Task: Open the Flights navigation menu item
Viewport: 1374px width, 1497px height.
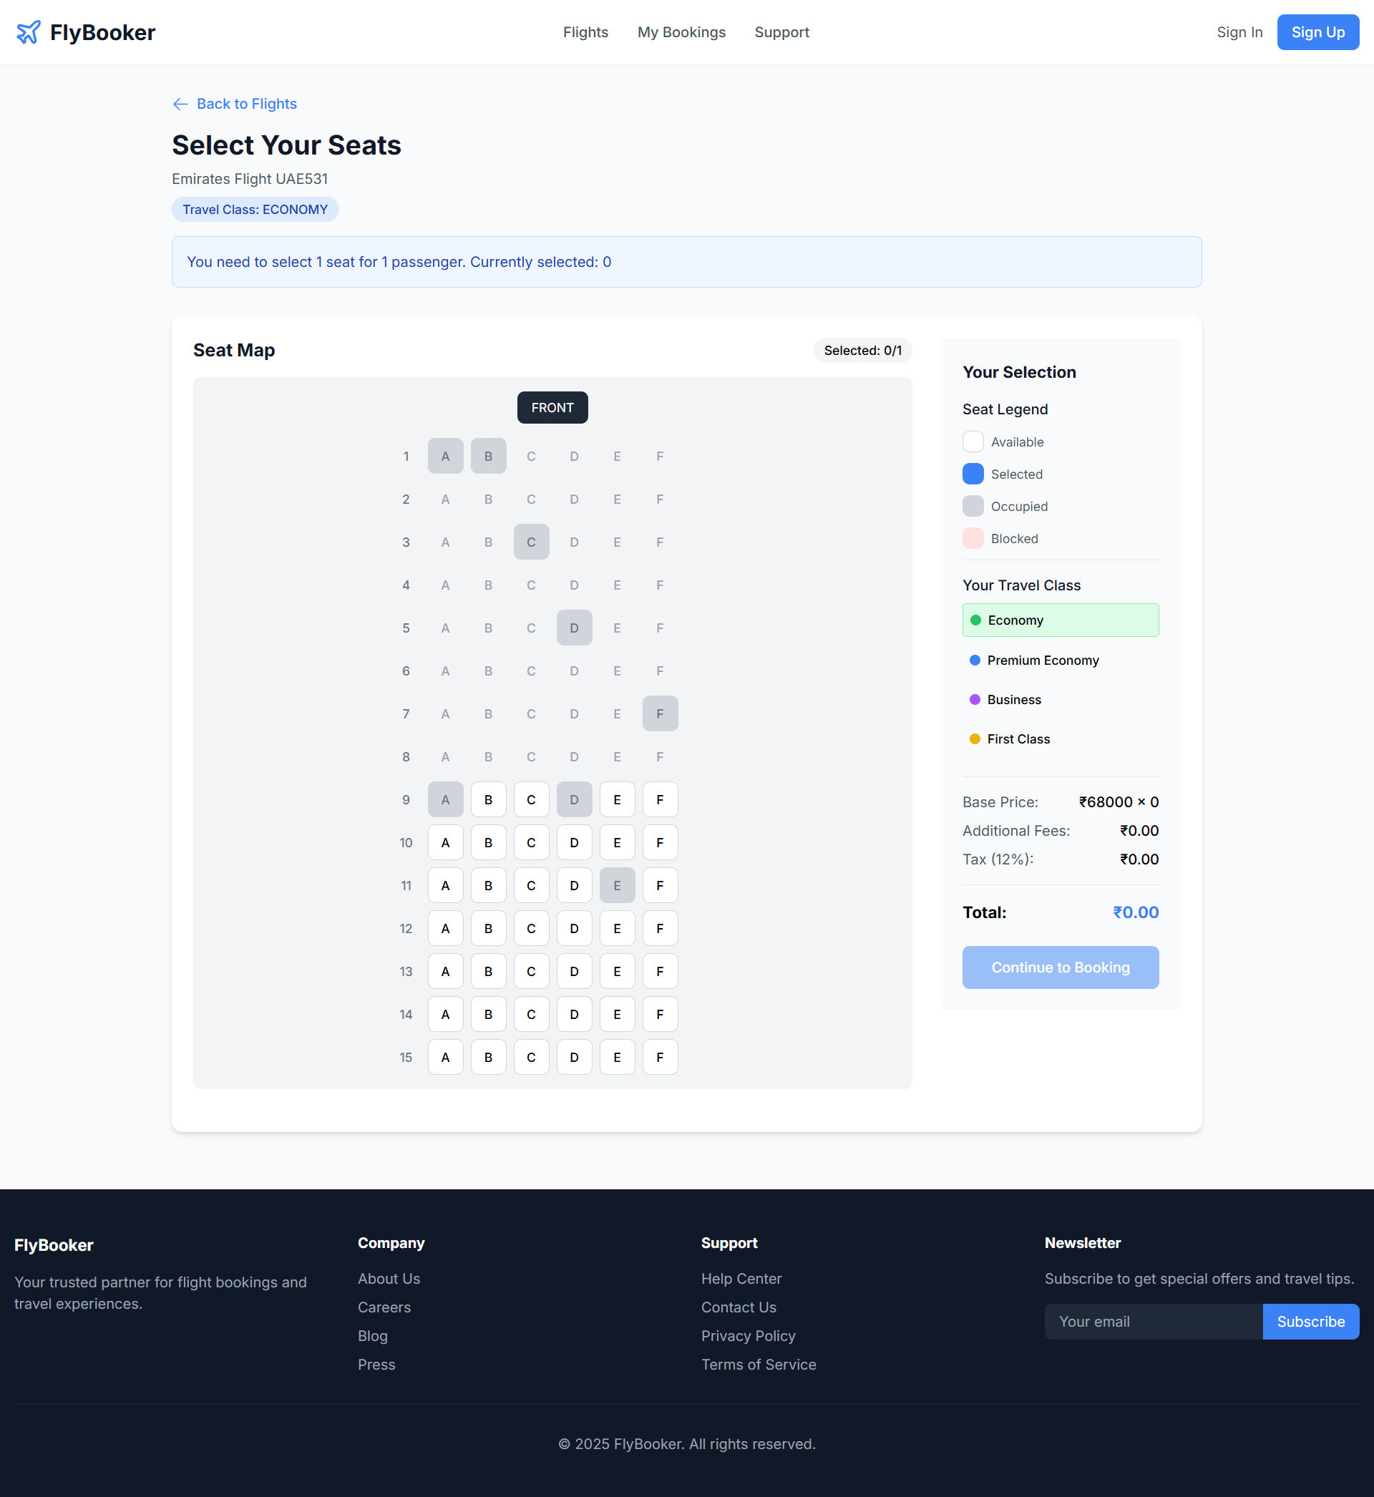Action: (x=585, y=32)
